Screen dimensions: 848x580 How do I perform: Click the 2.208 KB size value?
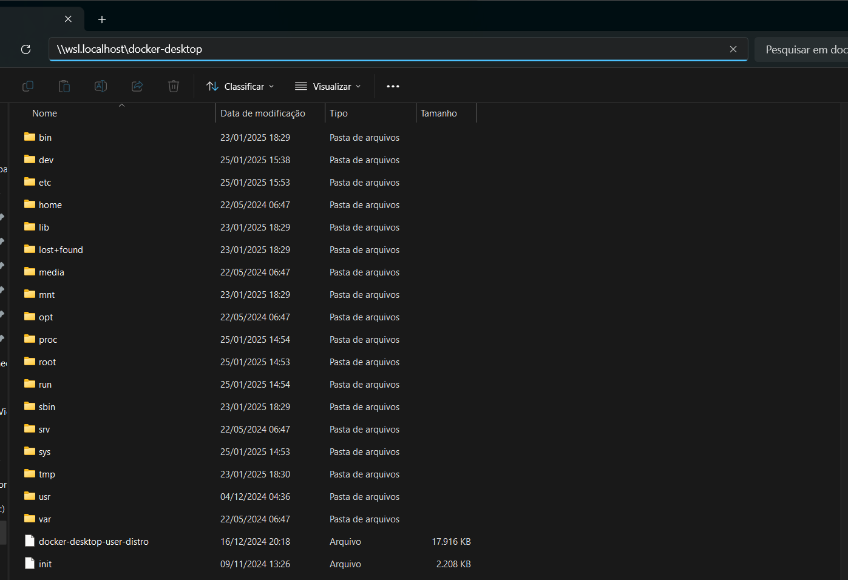tap(453, 564)
